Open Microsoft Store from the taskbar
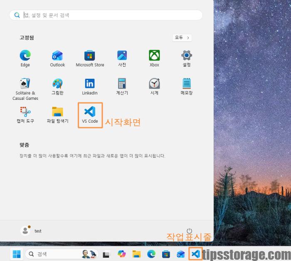 166,254
